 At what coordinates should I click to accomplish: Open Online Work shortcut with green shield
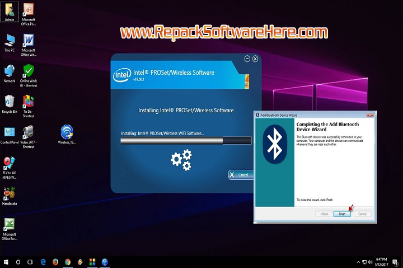[x=29, y=76]
